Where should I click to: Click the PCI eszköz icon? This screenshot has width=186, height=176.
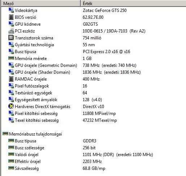coord(11,31)
